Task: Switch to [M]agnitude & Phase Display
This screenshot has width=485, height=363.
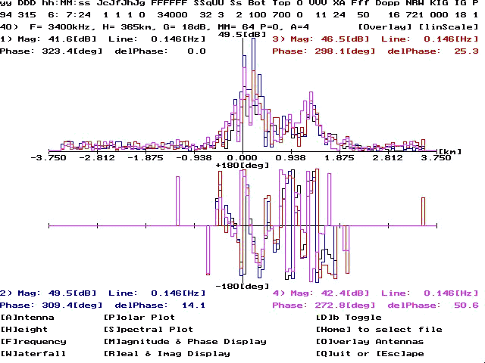Action: point(185,342)
